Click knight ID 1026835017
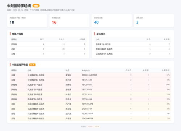 [87, 114]
